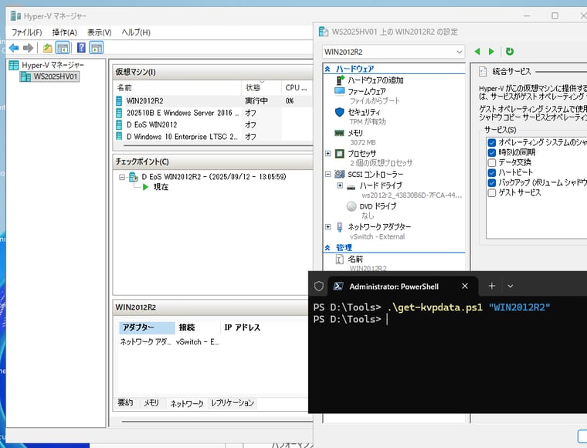Sort VM list by 状態 column
Screen dimensions: 587x448
[261, 87]
